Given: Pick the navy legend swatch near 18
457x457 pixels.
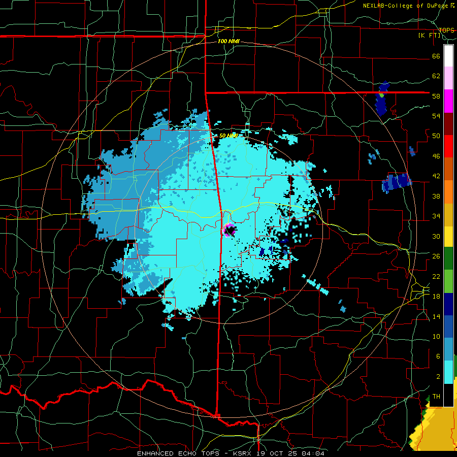Looking at the screenshot, I should click(448, 304).
